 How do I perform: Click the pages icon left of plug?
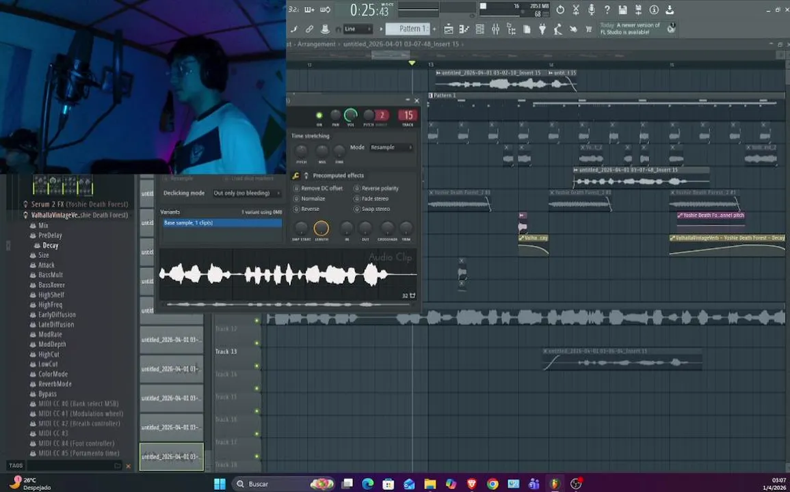click(x=527, y=29)
